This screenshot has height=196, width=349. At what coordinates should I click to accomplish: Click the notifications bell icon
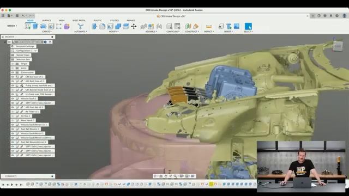tap(331, 16)
